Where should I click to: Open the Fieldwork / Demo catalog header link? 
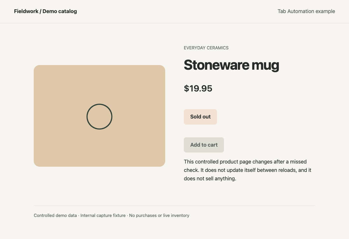(x=45, y=11)
